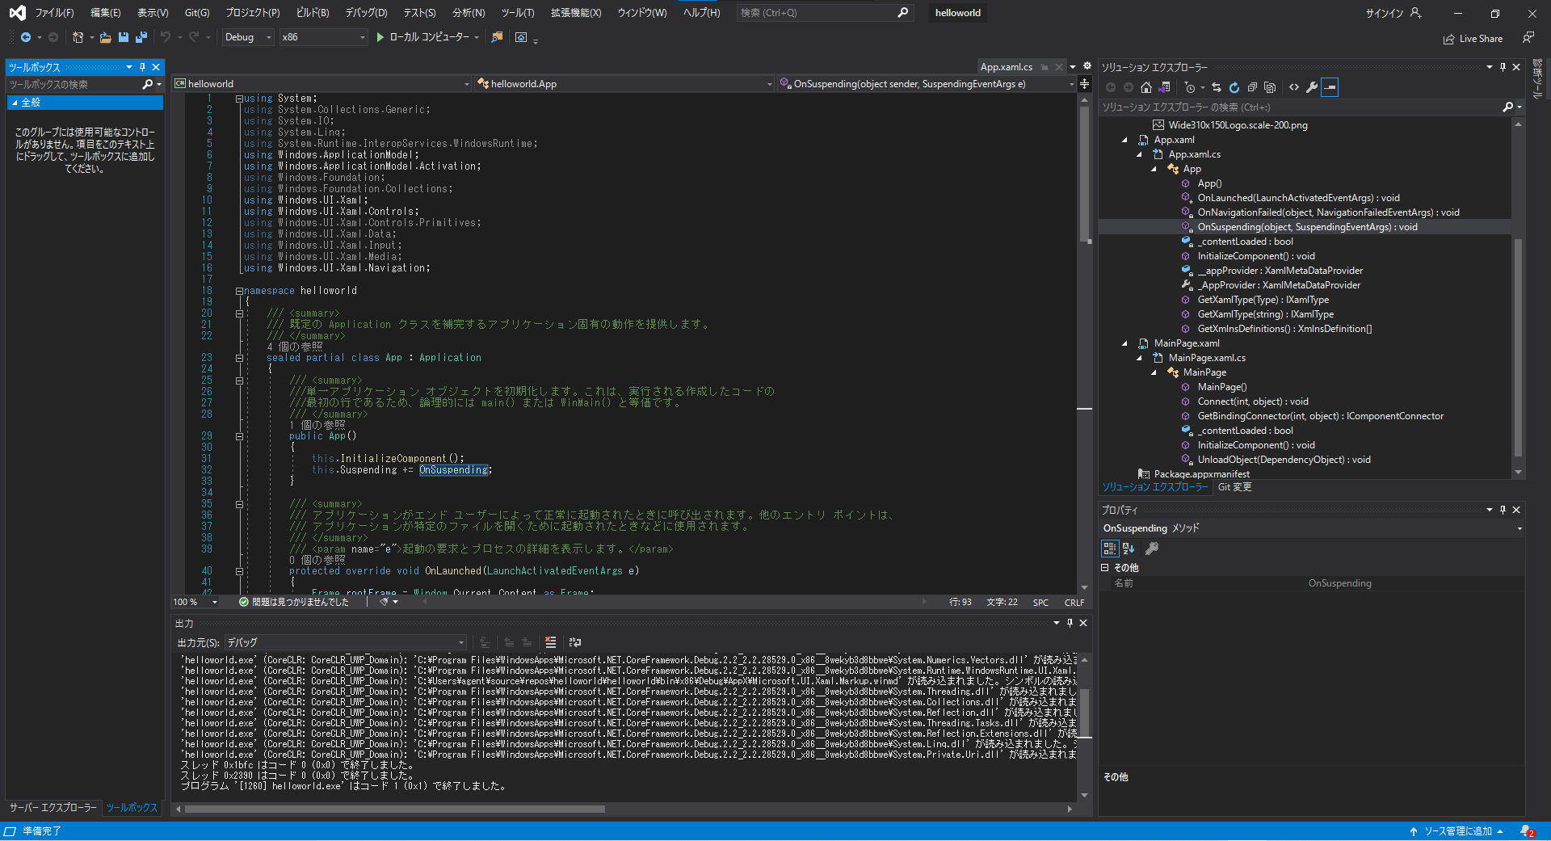Open Live Share from the toolbar
The height and width of the screenshot is (841, 1551).
click(1473, 38)
